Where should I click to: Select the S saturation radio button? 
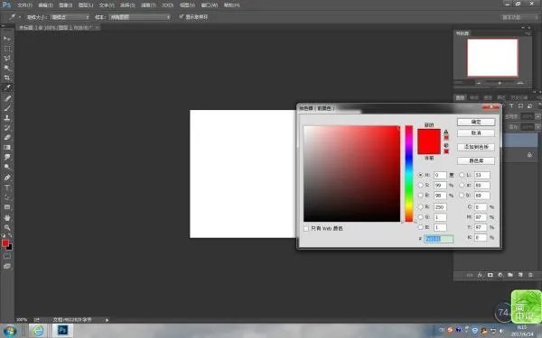tap(420, 185)
